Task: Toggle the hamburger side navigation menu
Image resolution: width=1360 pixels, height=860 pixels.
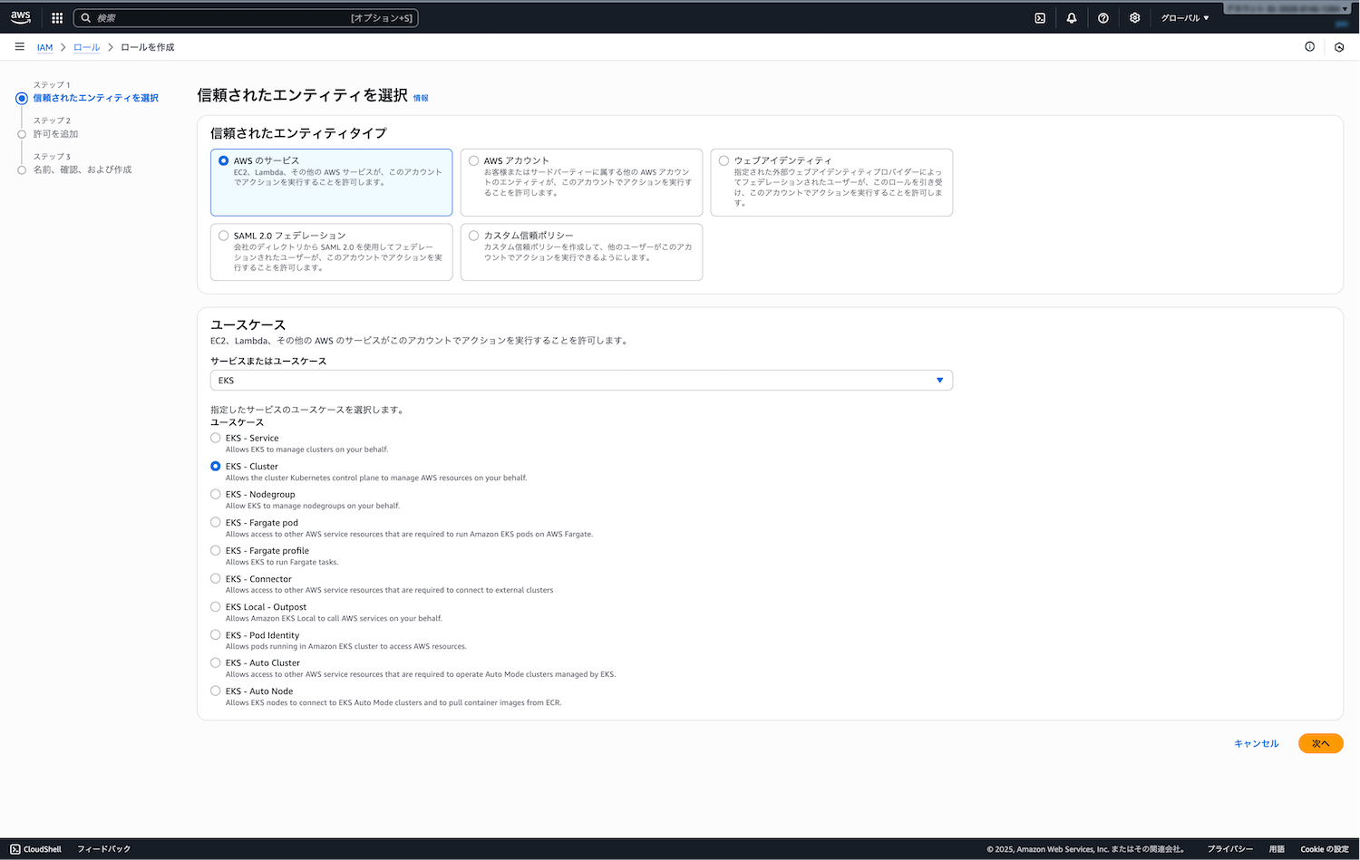Action: click(x=19, y=46)
